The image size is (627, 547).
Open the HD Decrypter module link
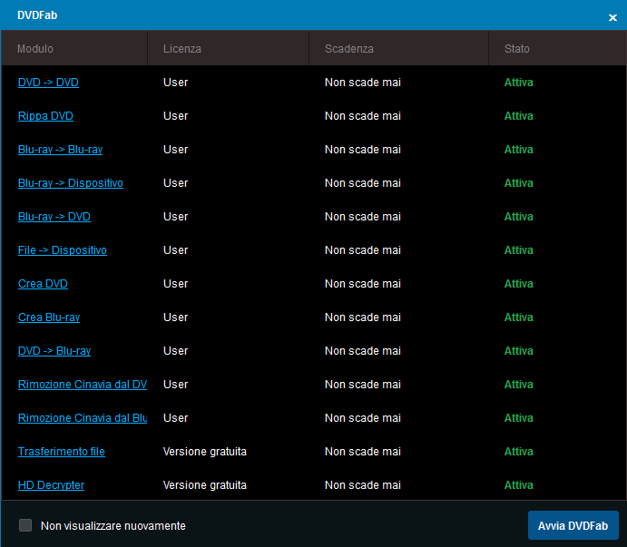tap(51, 485)
